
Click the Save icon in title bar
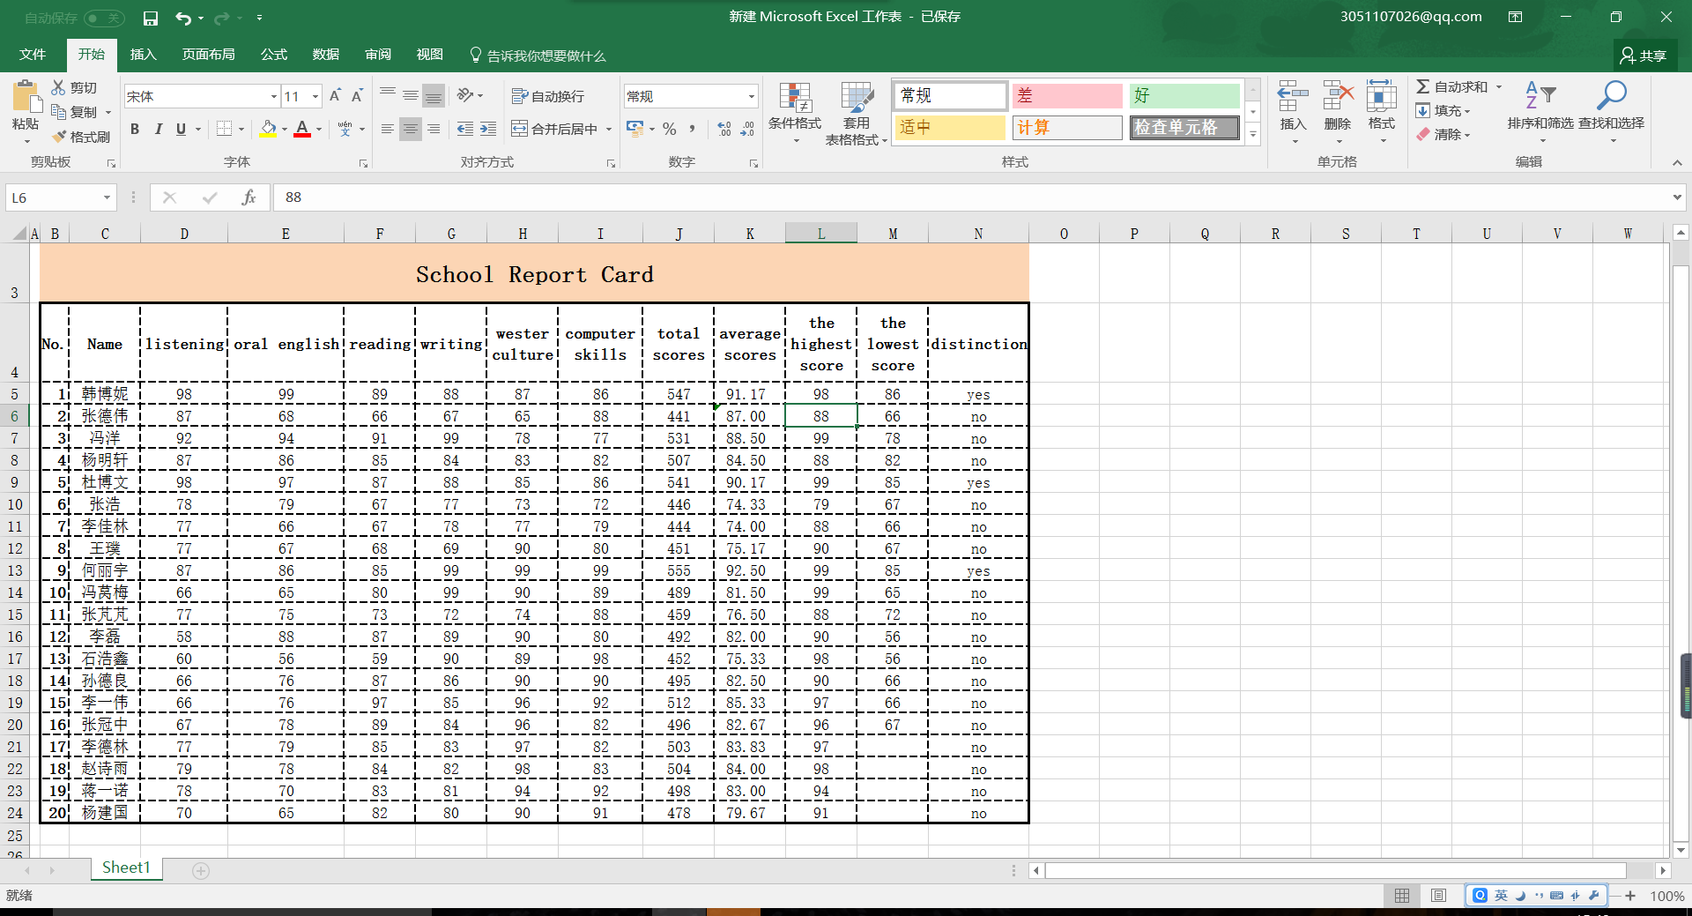pyautogui.click(x=151, y=18)
